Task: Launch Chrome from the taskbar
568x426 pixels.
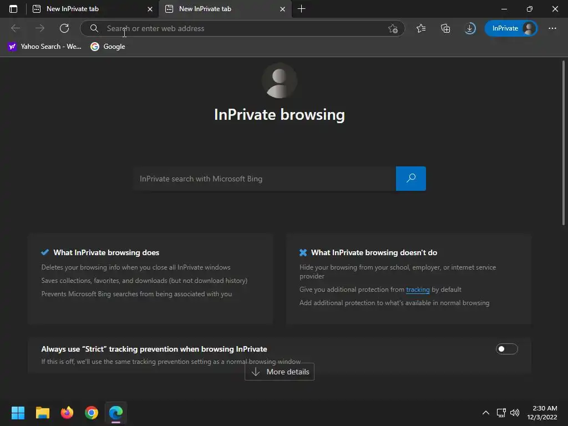Action: click(x=92, y=413)
